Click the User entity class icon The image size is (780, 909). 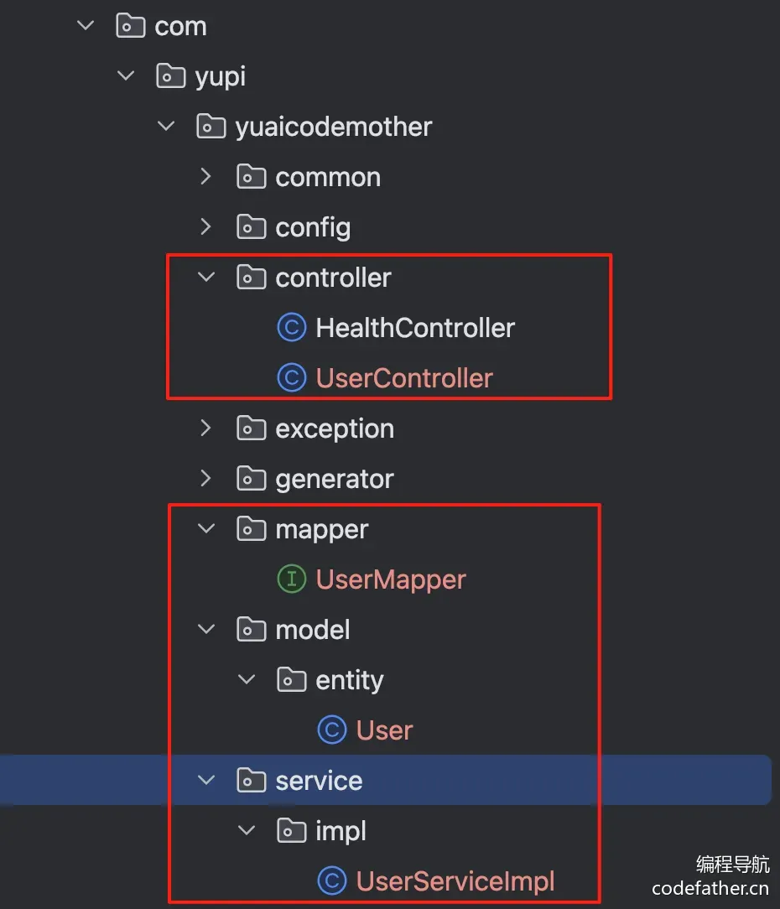(332, 730)
